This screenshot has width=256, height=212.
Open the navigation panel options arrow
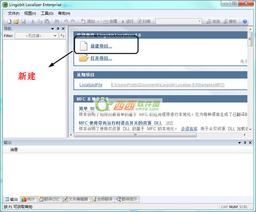52,29
